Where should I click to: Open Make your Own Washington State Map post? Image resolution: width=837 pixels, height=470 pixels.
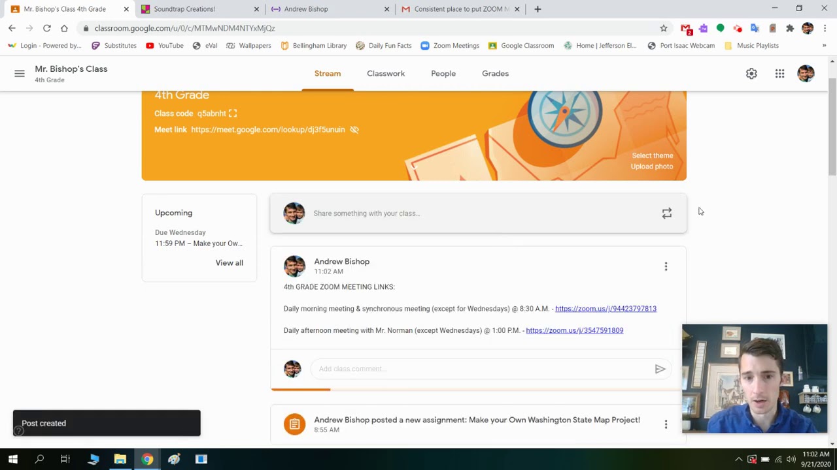[x=477, y=420]
